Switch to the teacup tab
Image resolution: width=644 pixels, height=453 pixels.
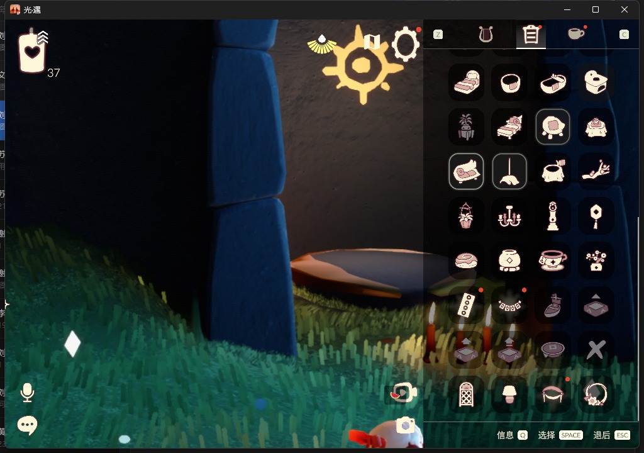point(576,34)
